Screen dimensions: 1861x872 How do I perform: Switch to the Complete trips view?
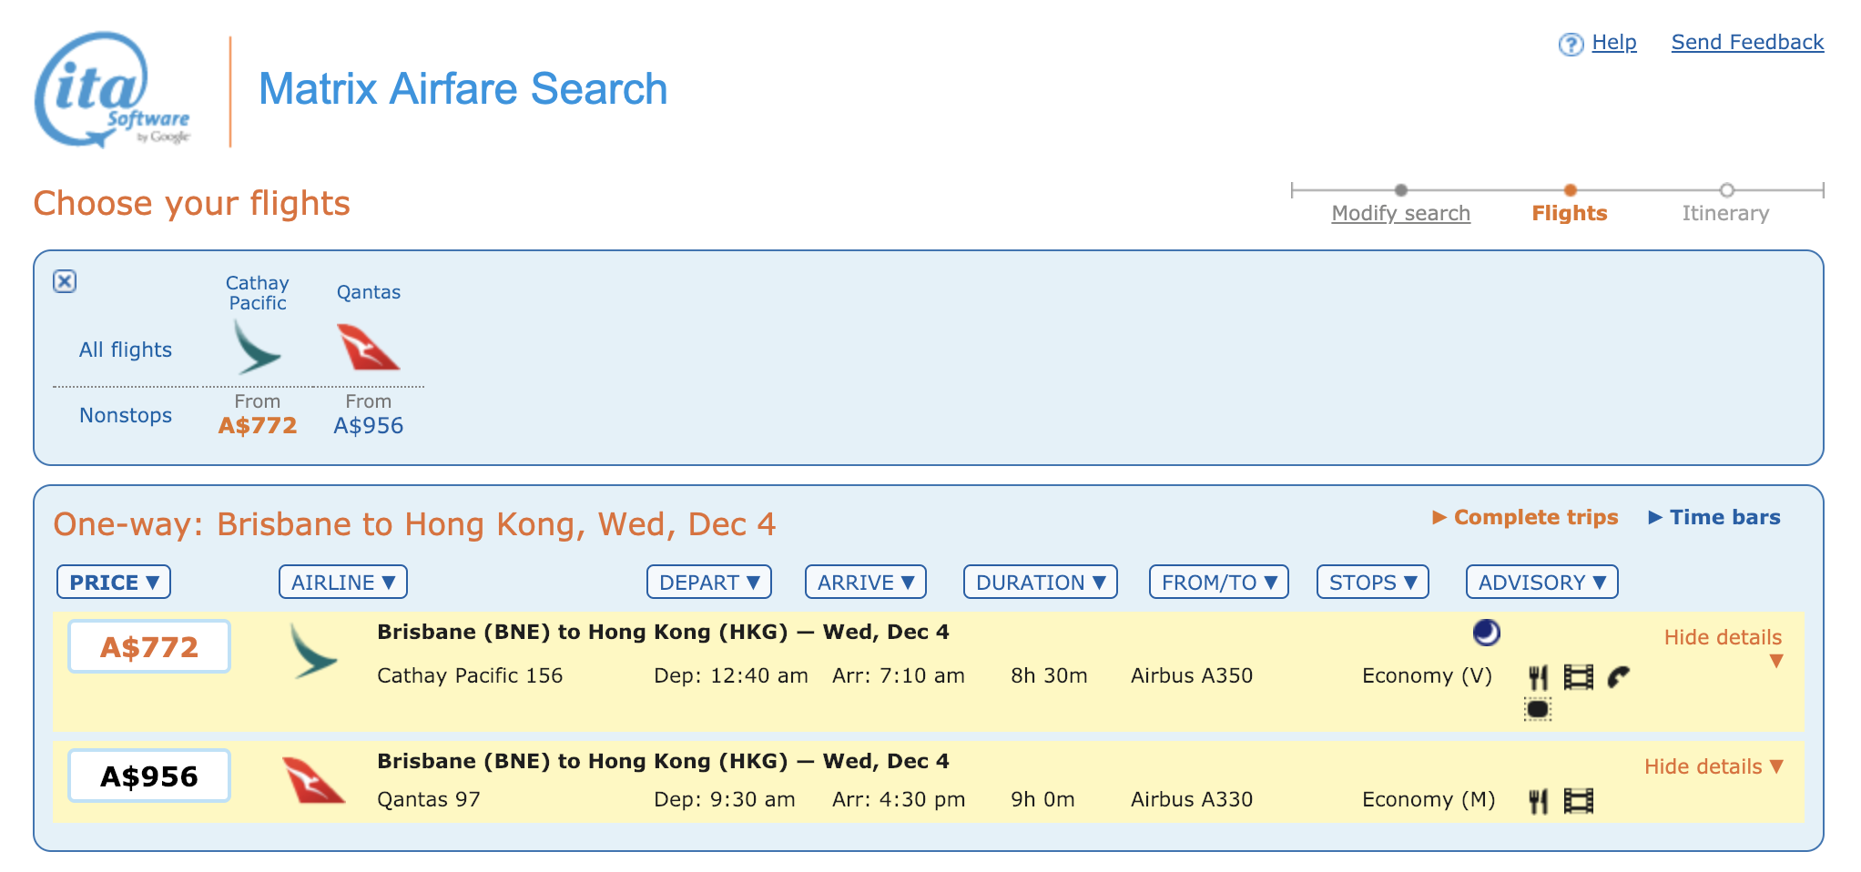pyautogui.click(x=1525, y=517)
